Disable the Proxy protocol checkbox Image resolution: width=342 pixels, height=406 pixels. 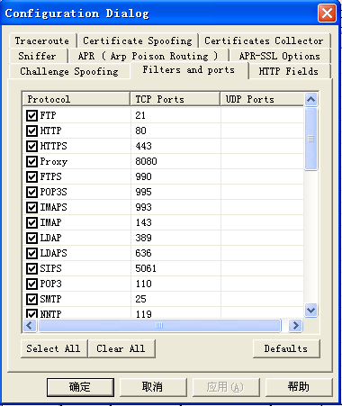(x=31, y=161)
